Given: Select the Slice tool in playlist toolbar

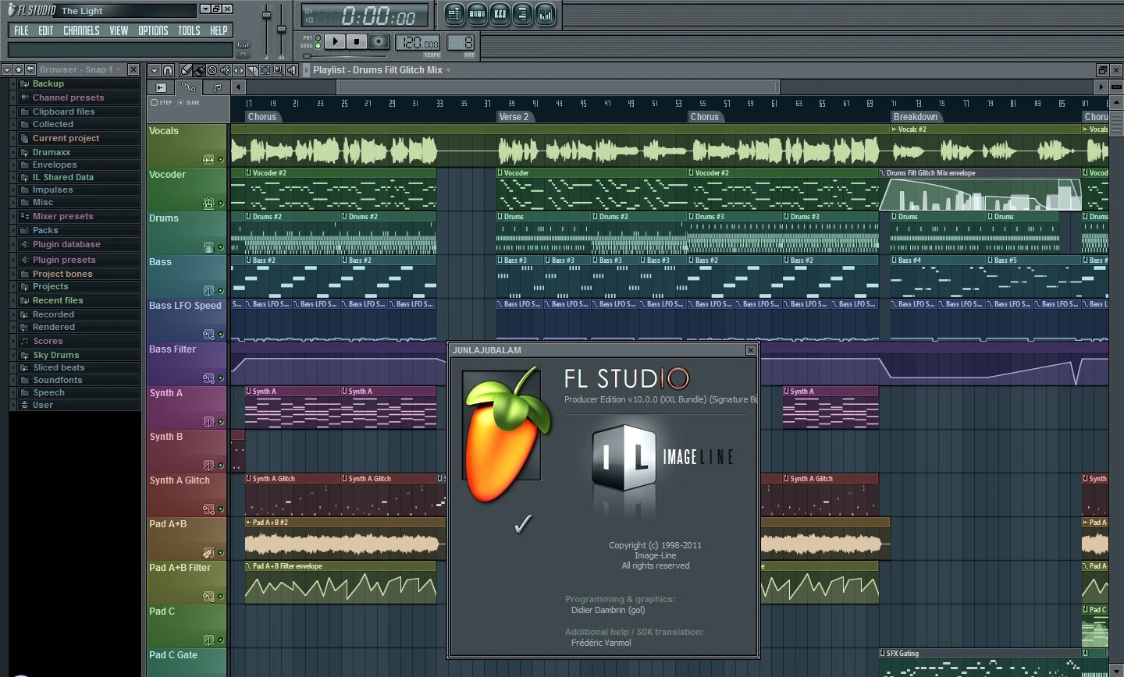Looking at the screenshot, I should [252, 70].
